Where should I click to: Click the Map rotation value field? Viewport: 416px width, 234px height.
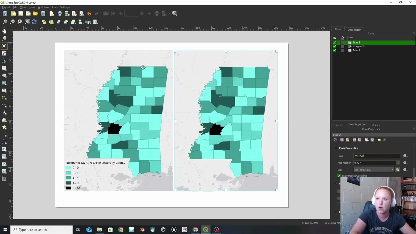coord(375,163)
